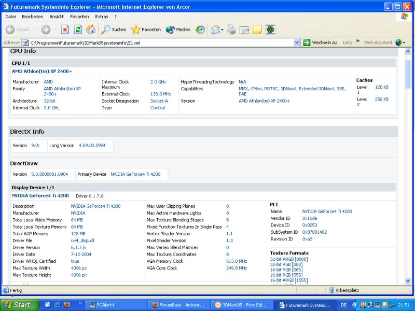This screenshot has width=415, height=311.
Task: Click the Arbeitsplatz zone in the status bar
Action: (x=344, y=290)
